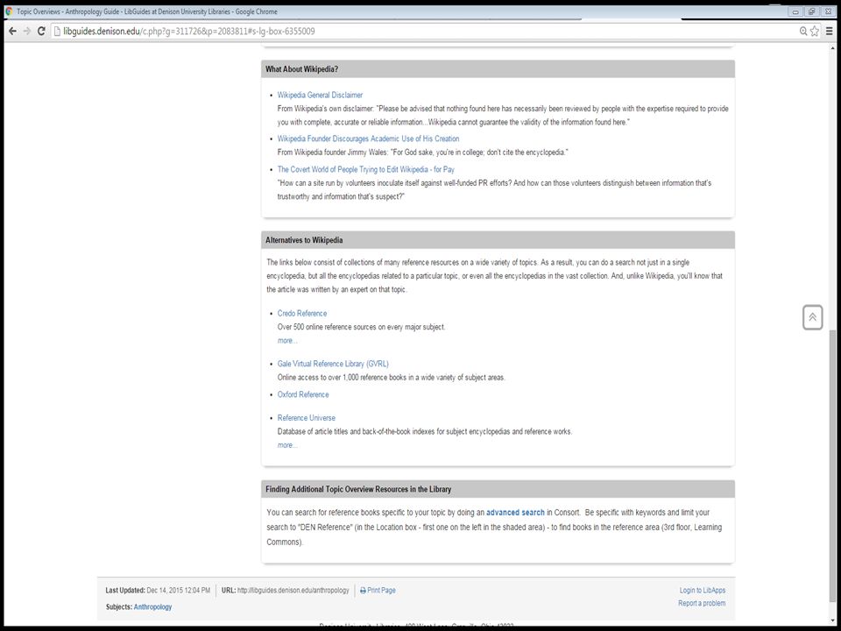
Task: Open Wikipedia Founder Discourages Academic Use link
Action: coord(368,138)
